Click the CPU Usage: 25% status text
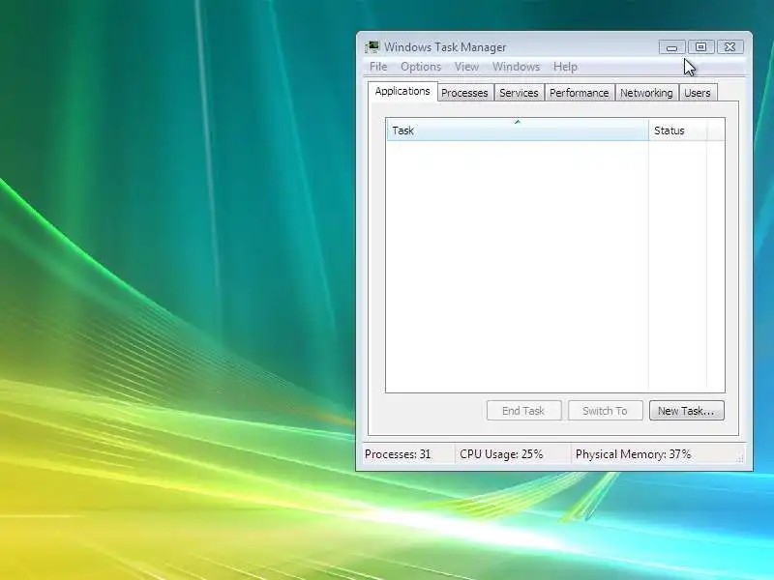774x580 pixels. (x=501, y=454)
